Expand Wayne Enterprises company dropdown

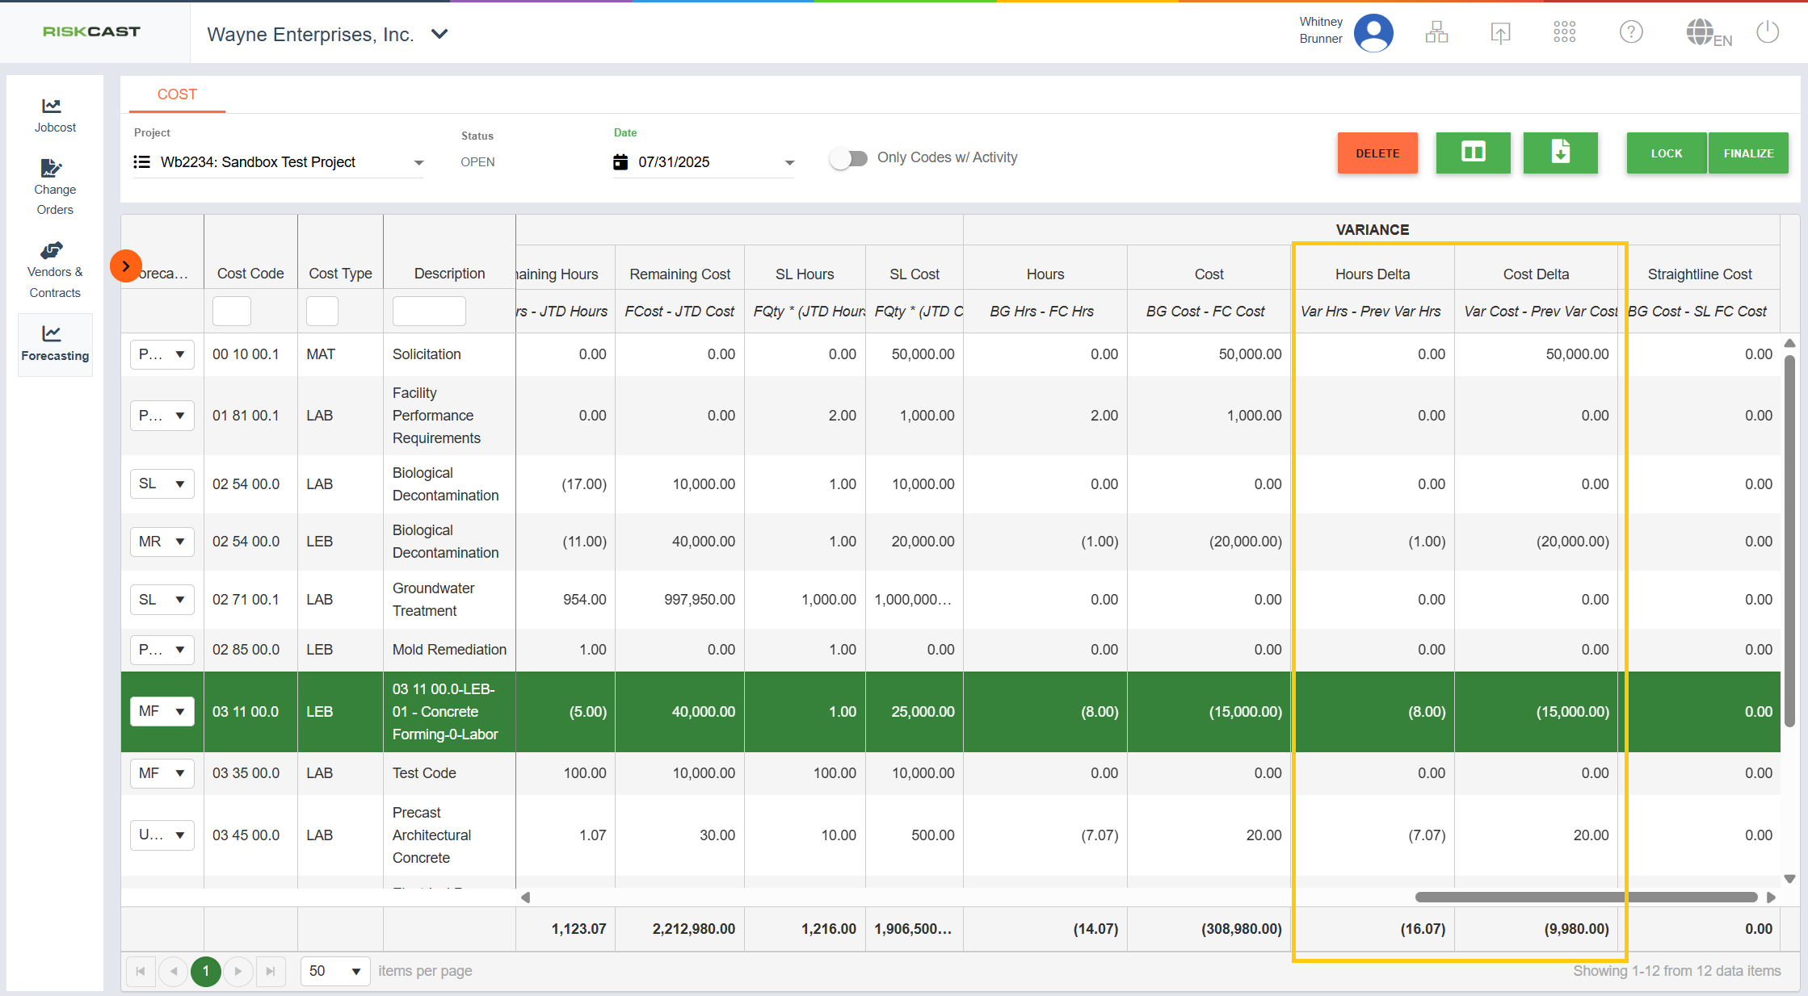tap(439, 34)
